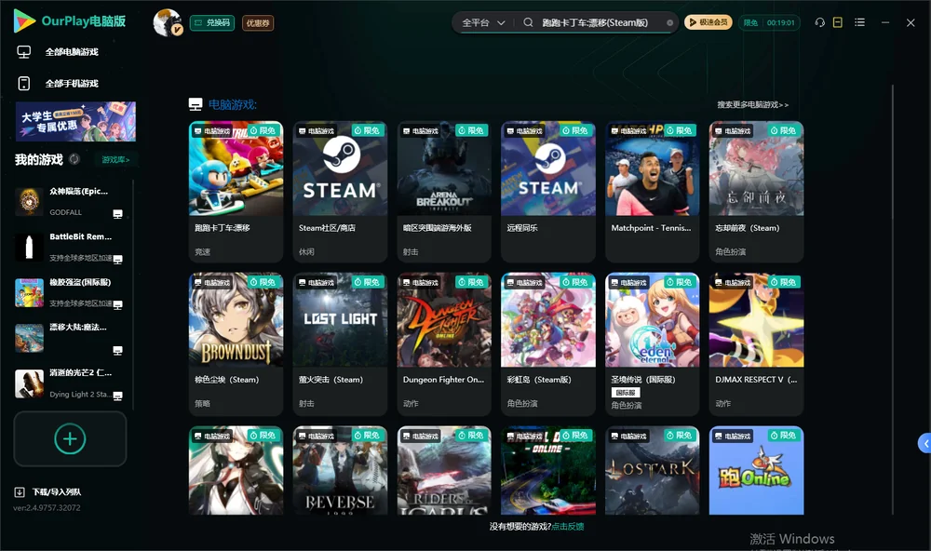Open the list menu icon in title bar

859,22
